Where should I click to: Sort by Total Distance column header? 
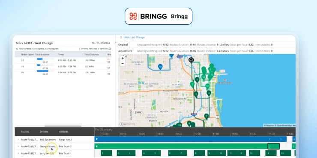point(92,54)
